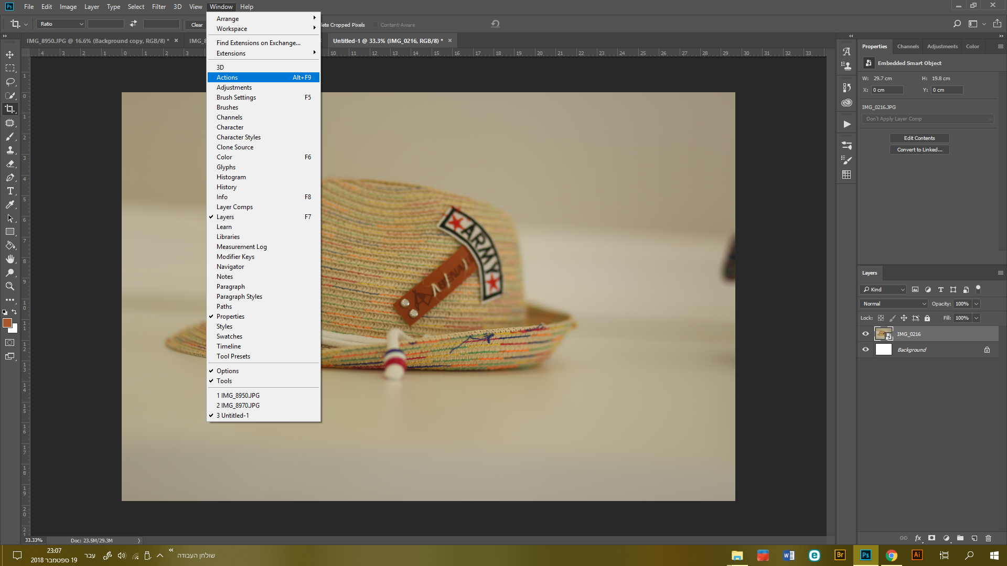Open the Opacity slider dropdown arrow
The image size is (1007, 566).
pos(976,304)
